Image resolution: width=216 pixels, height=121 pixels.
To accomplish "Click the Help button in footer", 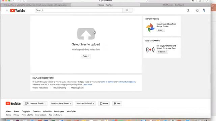I will coord(117,103).
